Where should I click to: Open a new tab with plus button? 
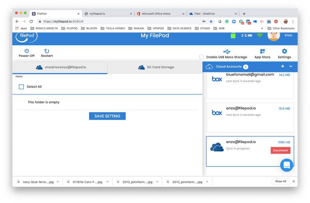(x=244, y=14)
